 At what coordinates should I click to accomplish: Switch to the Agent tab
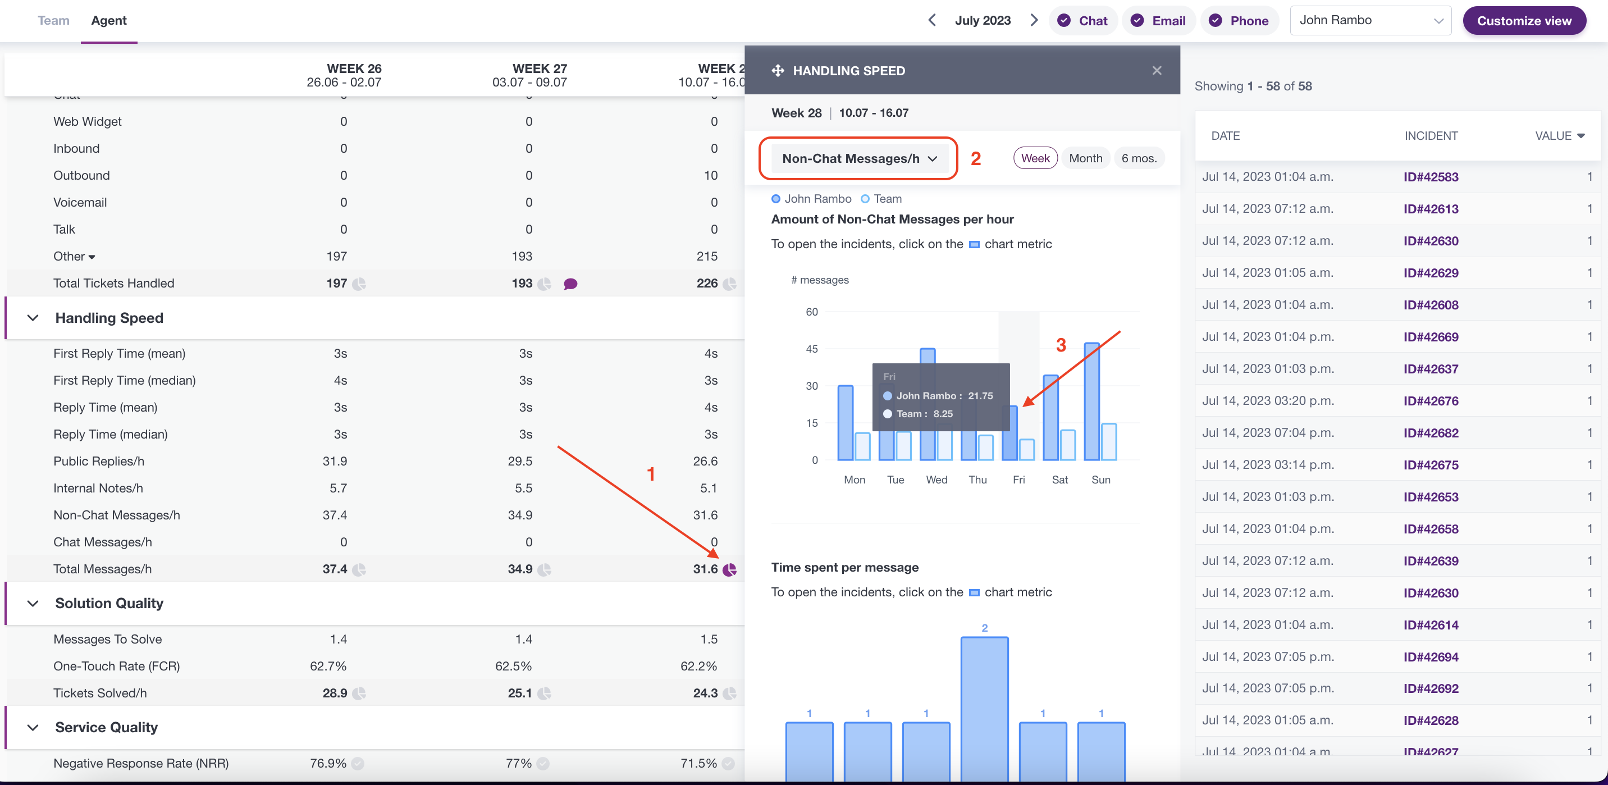108,20
